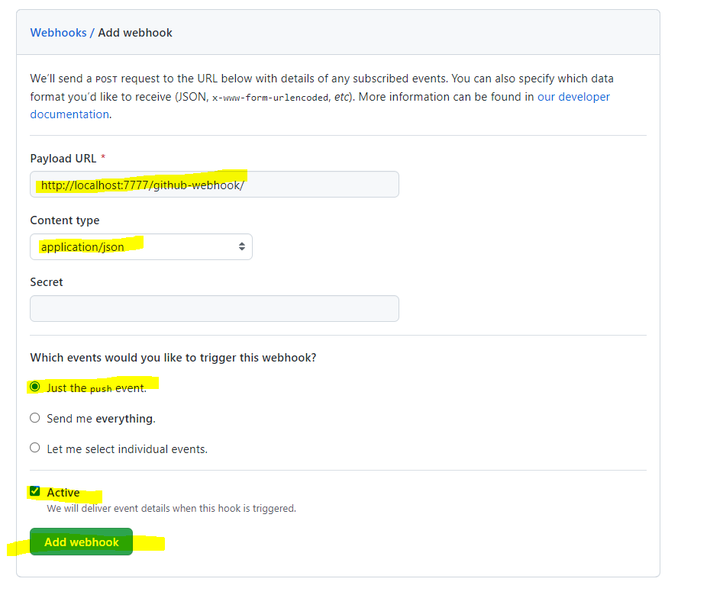Screen dimensions: 723x598
Task: Choose 'Let me select individual events'
Action: [35, 448]
